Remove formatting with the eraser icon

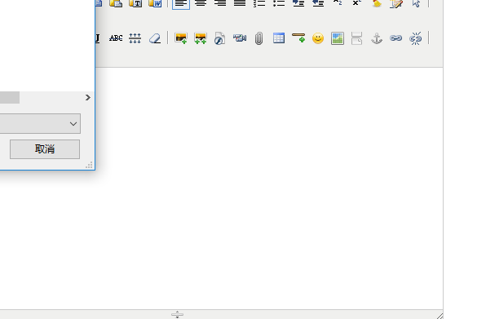click(x=155, y=38)
